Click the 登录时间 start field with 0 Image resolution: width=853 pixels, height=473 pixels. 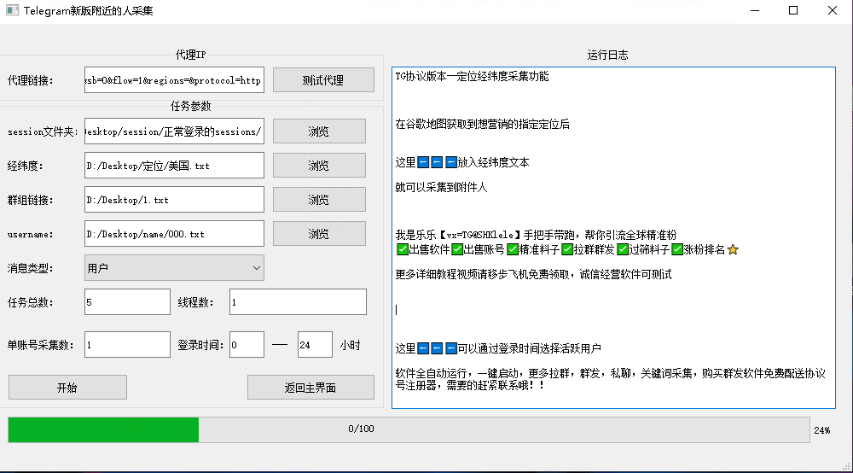point(247,345)
